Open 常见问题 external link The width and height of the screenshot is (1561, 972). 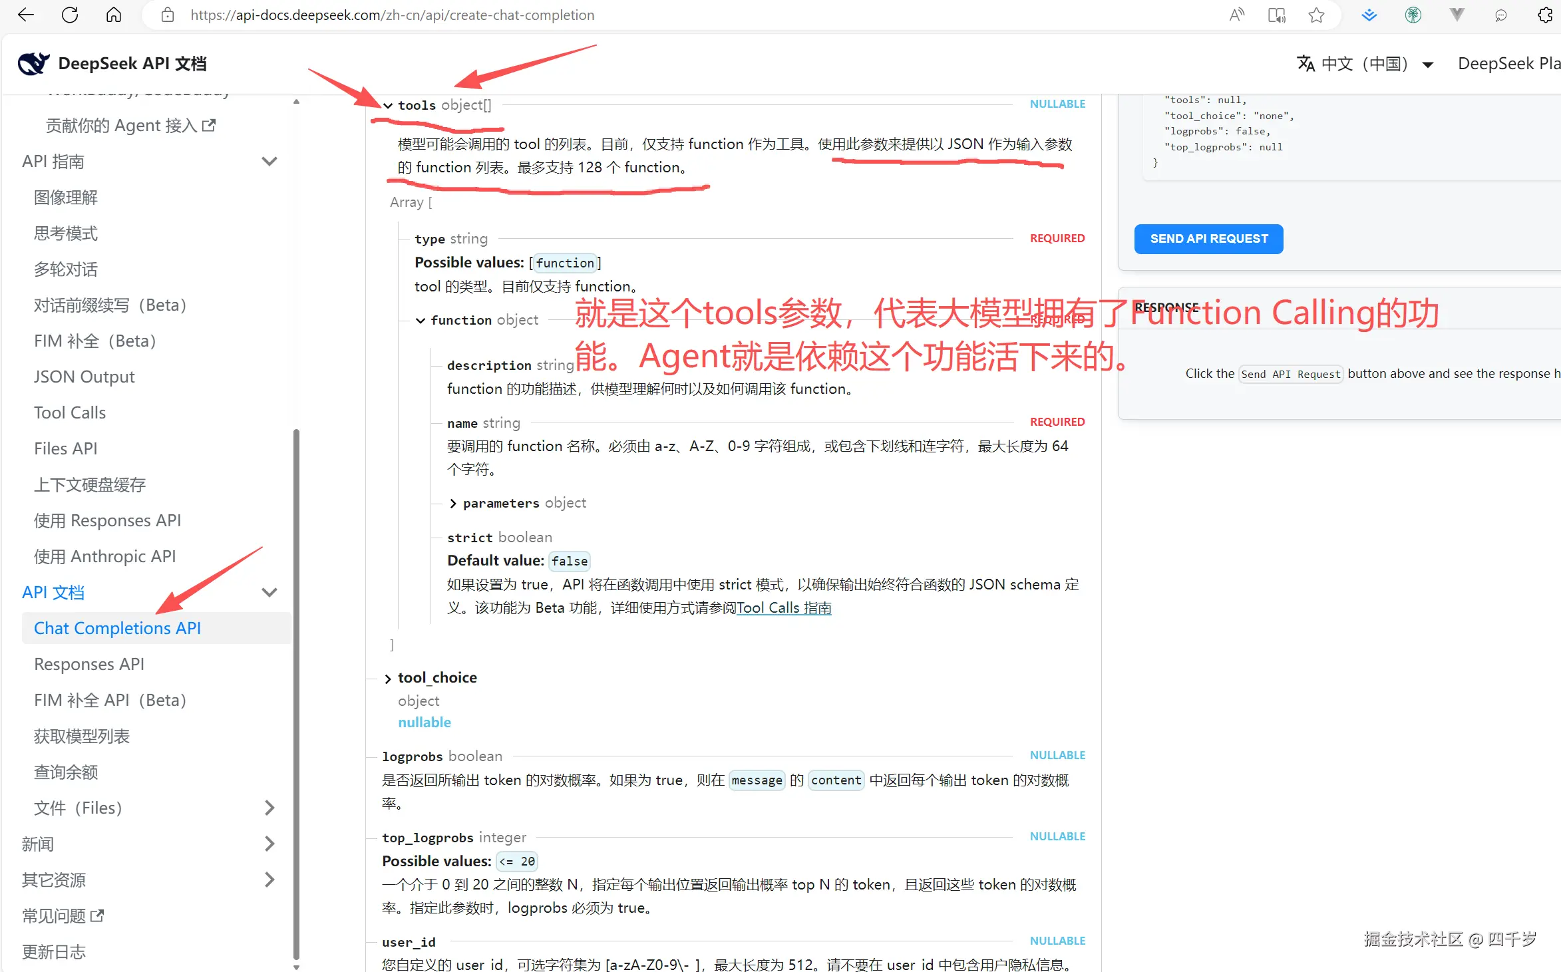[x=63, y=915]
